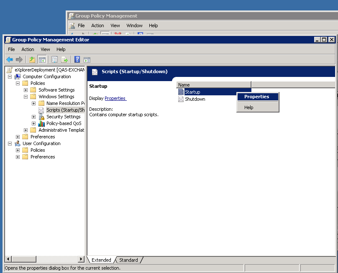The image size is (338, 273).
Task: Click the Back arrow toolbar icon
Action: tap(9, 59)
